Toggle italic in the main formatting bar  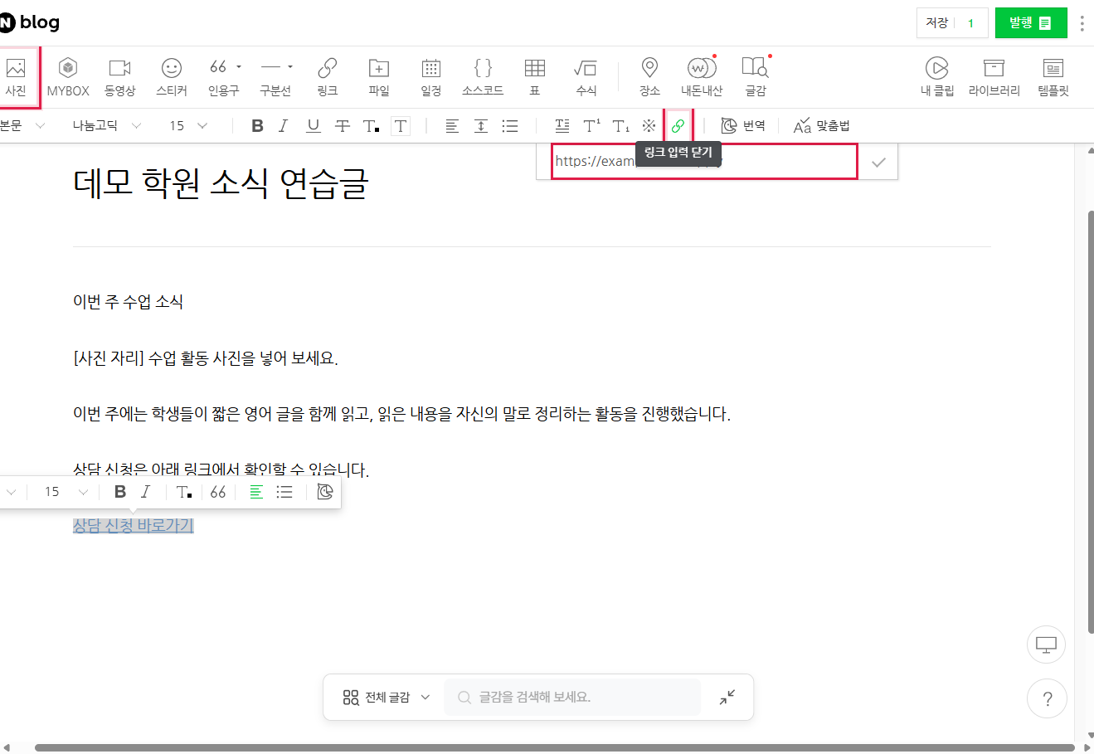[x=284, y=125]
